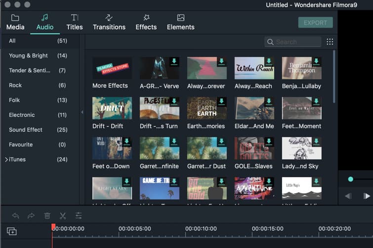
Task: Click the undo arrow icon
Action: point(16,216)
